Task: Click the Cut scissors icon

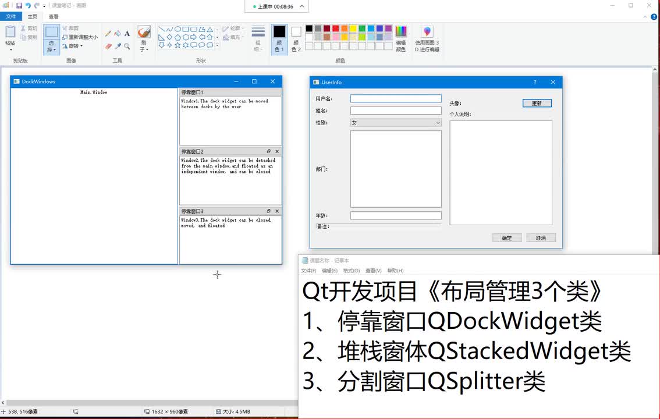Action: click(23, 28)
